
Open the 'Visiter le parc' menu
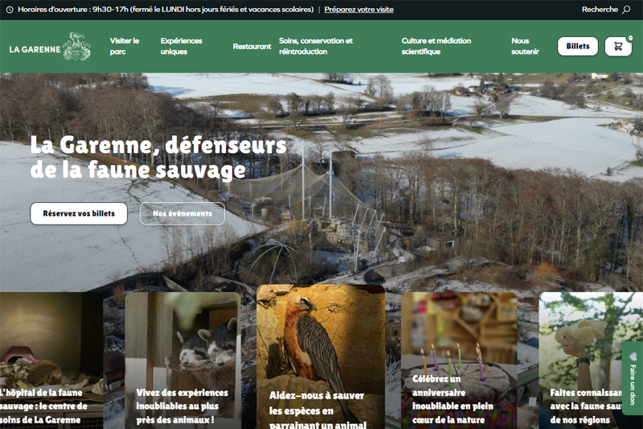[125, 46]
